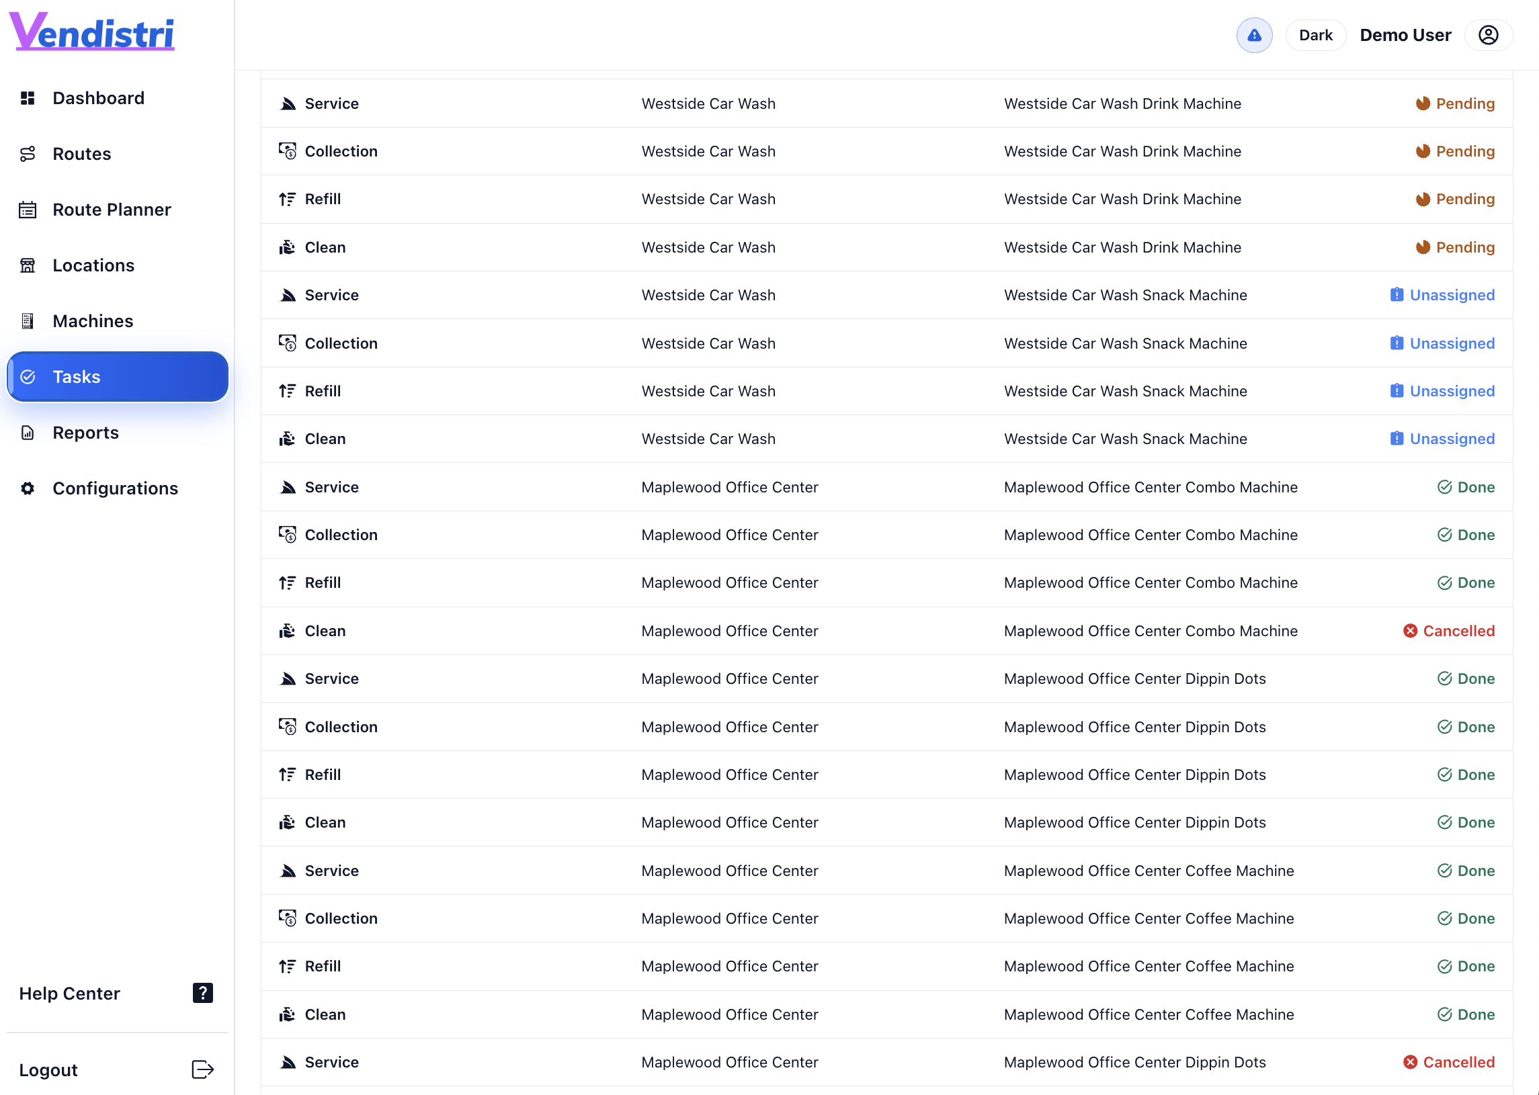Toggle Dark mode

pos(1315,35)
